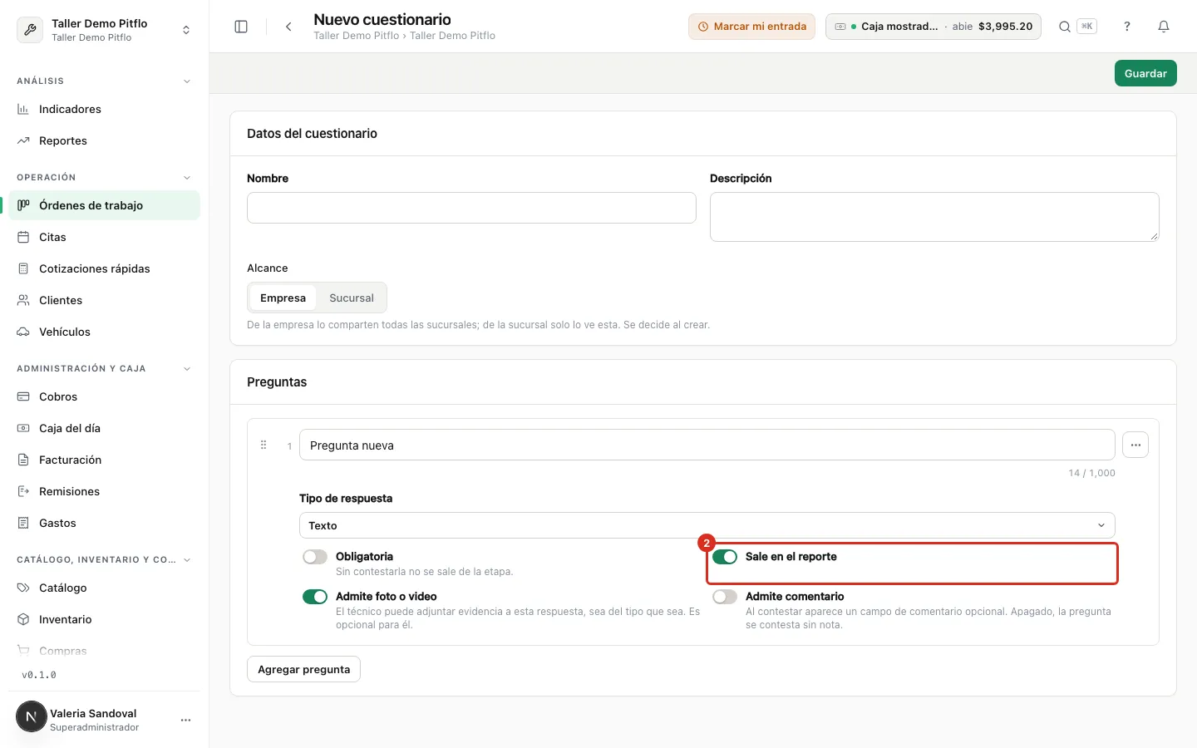Enable the Admite comentario toggle
Image resolution: width=1197 pixels, height=748 pixels.
tap(725, 597)
